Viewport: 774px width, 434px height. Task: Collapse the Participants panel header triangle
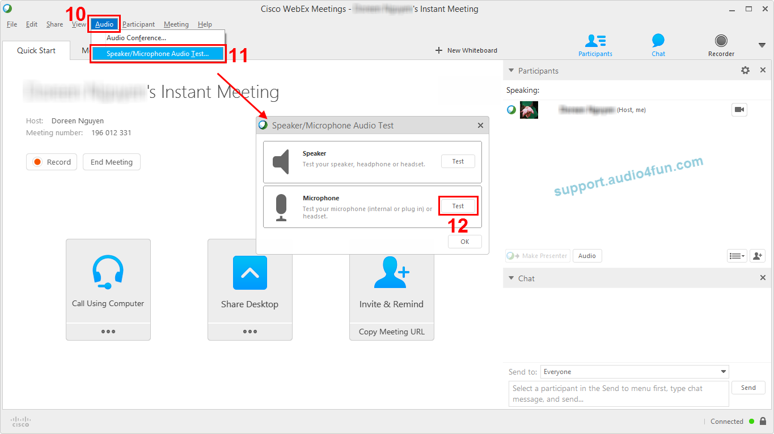coord(511,71)
